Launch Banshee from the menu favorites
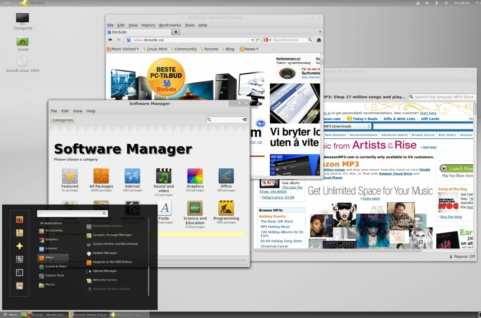Viewport: 481px width, 318px height. click(20, 232)
